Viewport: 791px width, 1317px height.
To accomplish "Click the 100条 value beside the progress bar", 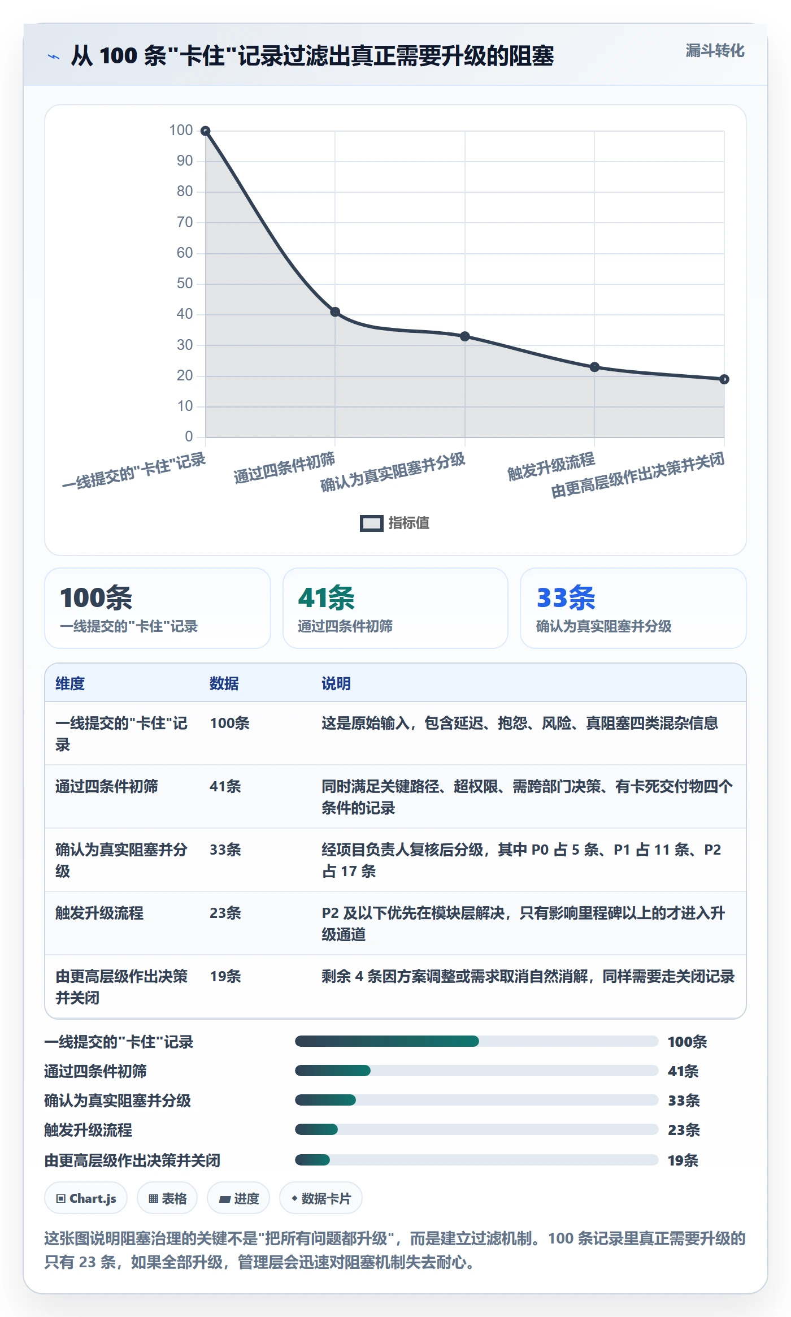I will tap(688, 1042).
